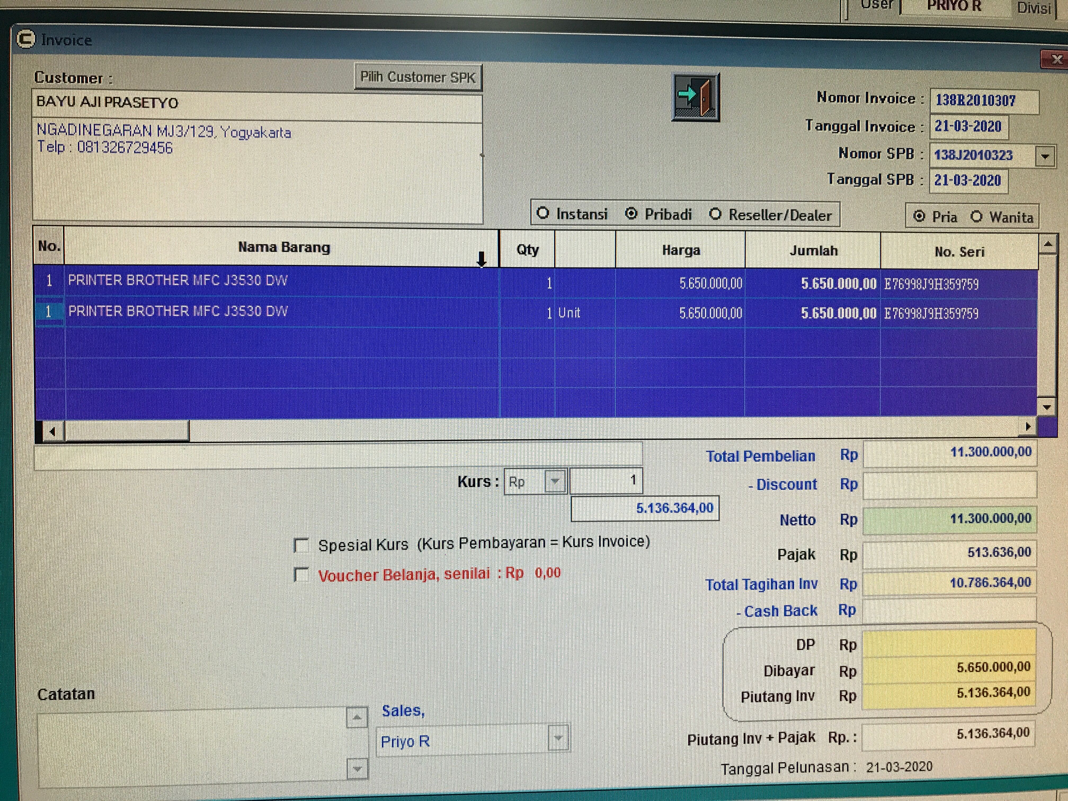
Task: Click the exit door icon
Action: 695,97
